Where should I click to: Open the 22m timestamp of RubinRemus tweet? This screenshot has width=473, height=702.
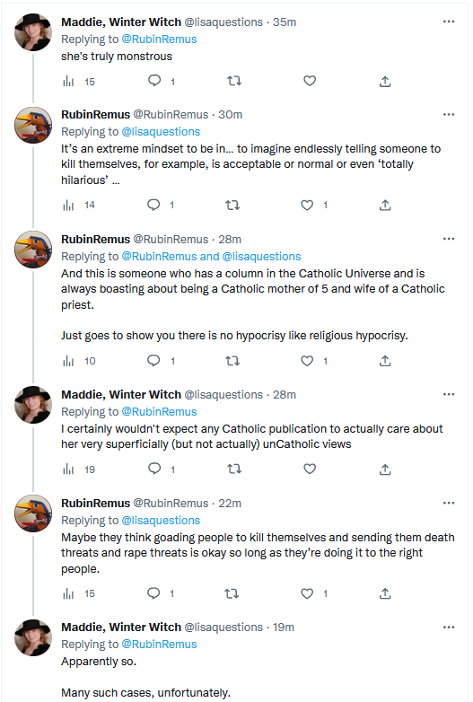(230, 504)
